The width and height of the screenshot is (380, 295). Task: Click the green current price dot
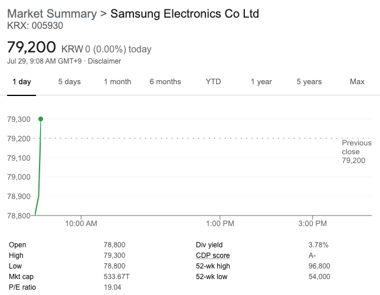(41, 119)
